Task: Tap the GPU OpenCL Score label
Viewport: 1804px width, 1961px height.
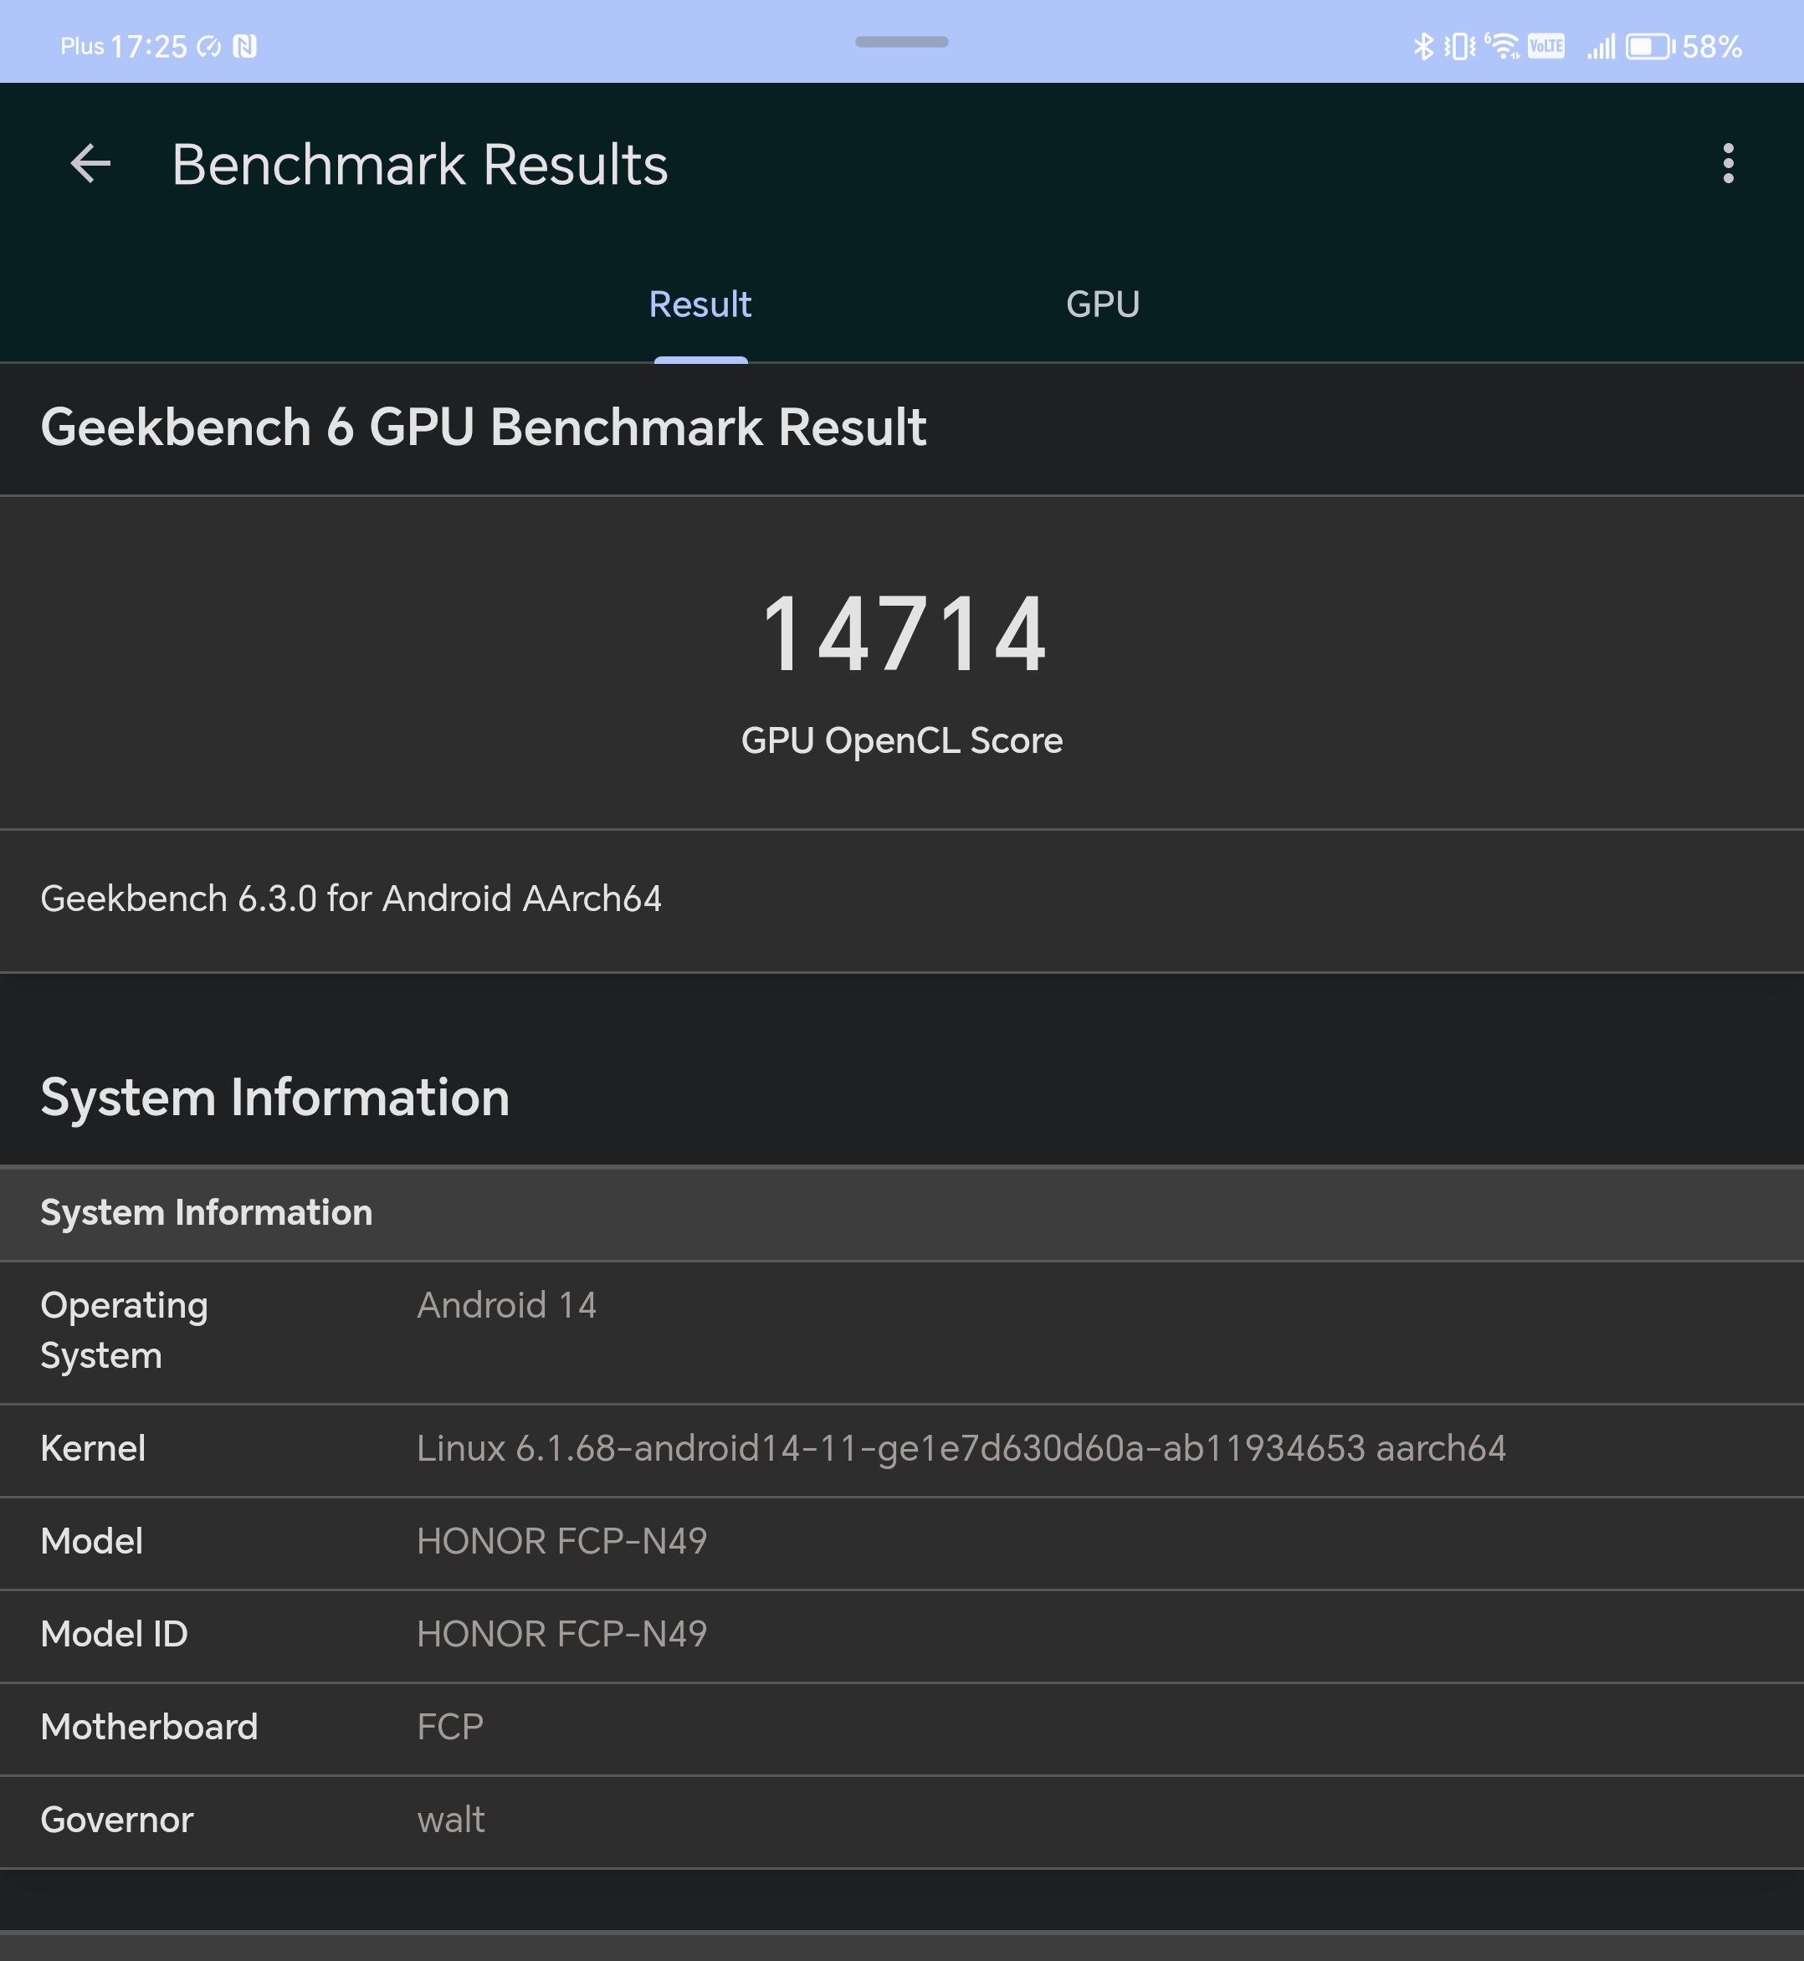Action: pyautogui.click(x=901, y=741)
